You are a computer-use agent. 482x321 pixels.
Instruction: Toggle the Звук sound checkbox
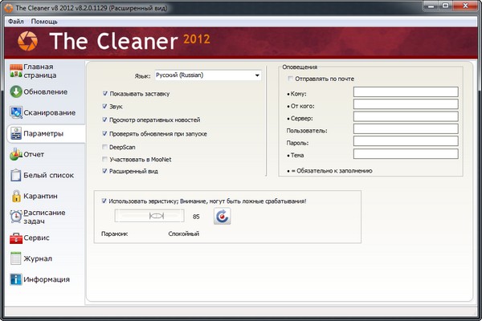[x=105, y=106]
